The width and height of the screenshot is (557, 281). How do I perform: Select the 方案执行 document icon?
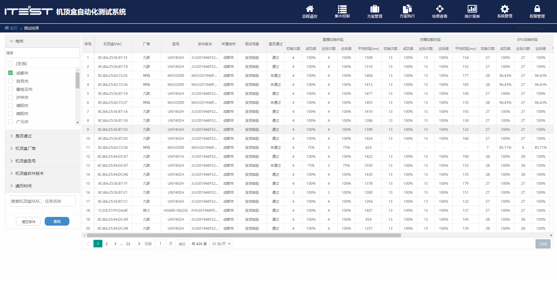(407, 9)
